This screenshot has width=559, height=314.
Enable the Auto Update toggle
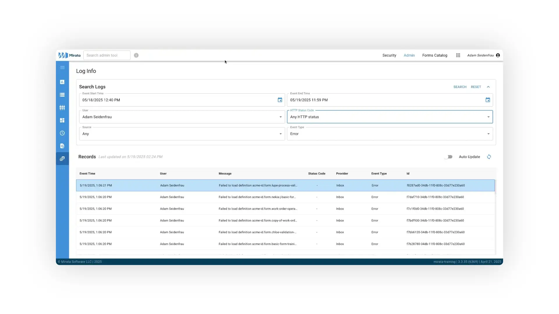448,157
